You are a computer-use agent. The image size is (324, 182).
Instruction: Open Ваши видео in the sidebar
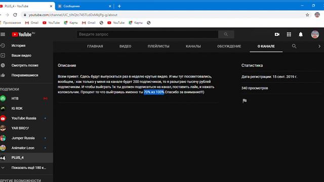26,55
